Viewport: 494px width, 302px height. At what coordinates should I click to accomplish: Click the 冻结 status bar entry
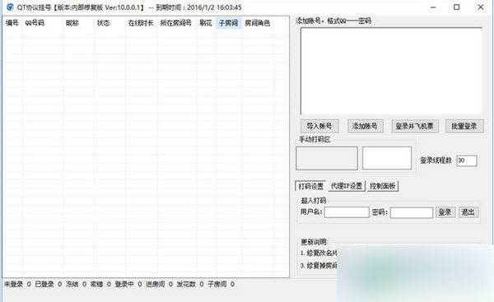[76, 284]
